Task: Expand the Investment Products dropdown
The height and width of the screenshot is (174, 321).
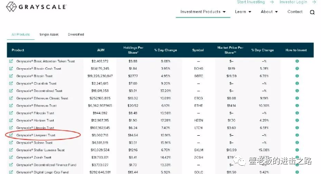Action: point(203,12)
